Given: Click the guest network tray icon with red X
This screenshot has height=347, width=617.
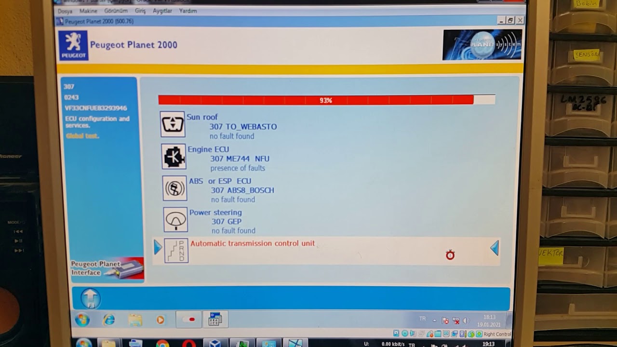Looking at the screenshot, I should (x=456, y=320).
